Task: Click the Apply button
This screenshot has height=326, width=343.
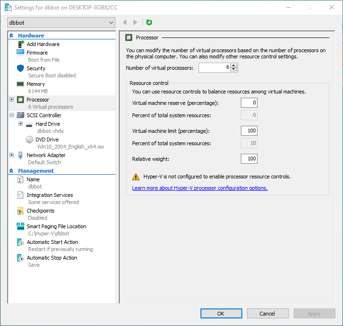Action: coord(314,314)
